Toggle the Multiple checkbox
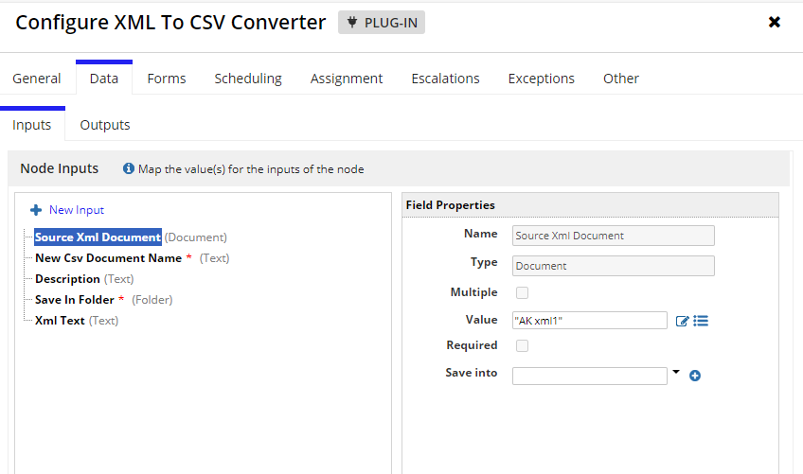The height and width of the screenshot is (474, 803). (522, 292)
